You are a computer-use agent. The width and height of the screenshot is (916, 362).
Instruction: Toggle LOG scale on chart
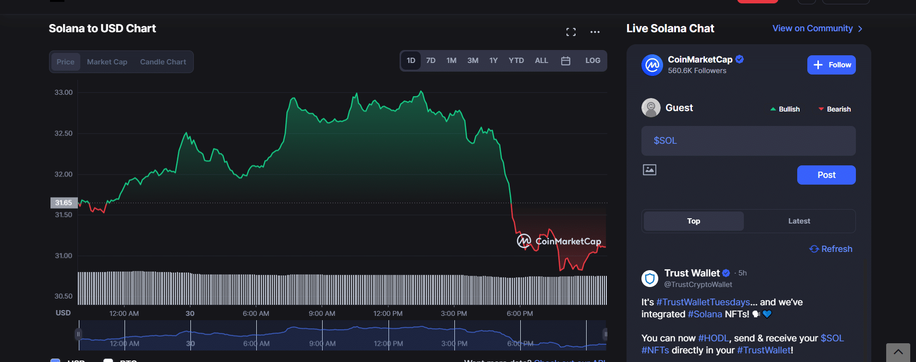pos(593,61)
